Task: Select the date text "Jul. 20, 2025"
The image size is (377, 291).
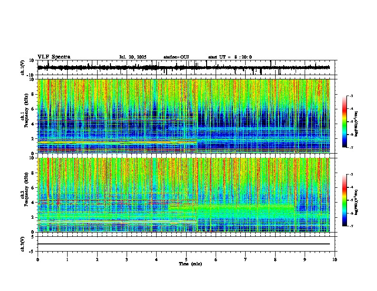Action: tap(133, 57)
